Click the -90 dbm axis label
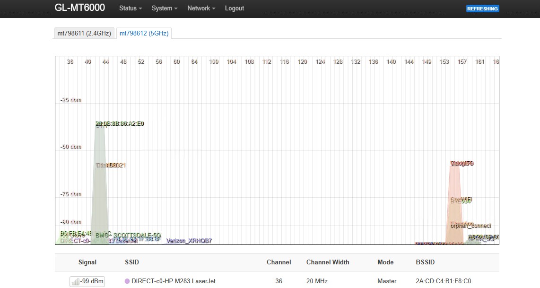The height and width of the screenshot is (288, 540). pyautogui.click(x=70, y=222)
